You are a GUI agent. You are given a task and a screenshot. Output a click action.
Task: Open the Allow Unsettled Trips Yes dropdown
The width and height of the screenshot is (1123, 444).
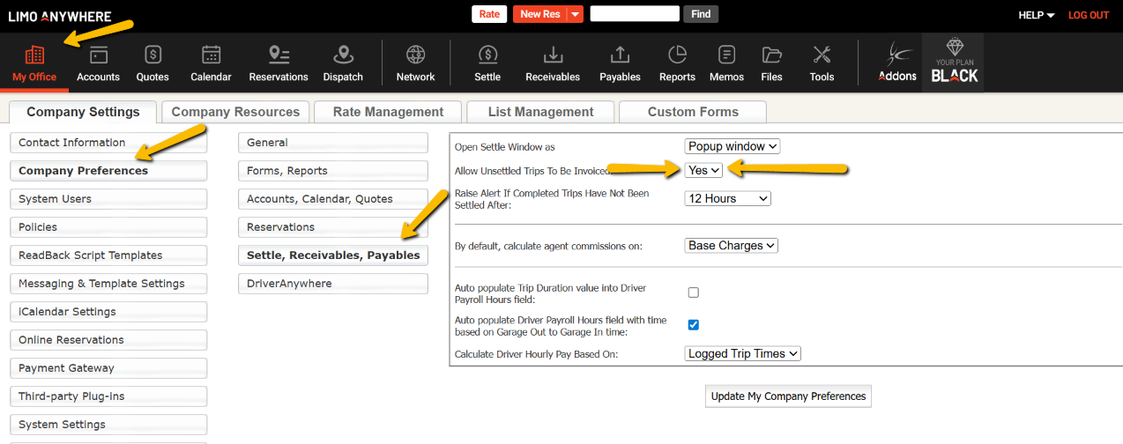coord(703,170)
